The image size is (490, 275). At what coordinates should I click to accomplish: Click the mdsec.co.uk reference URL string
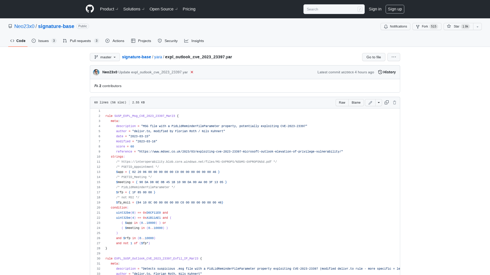240,152
